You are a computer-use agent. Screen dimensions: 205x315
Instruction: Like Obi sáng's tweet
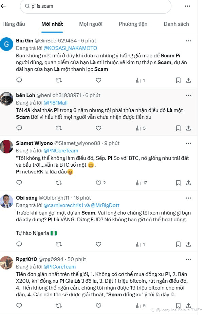pos(98,244)
